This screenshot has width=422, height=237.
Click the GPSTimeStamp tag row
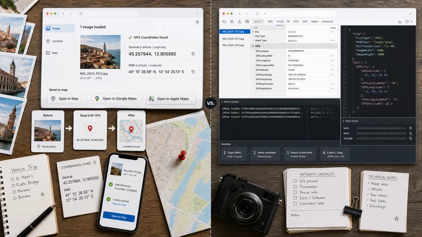[294, 79]
